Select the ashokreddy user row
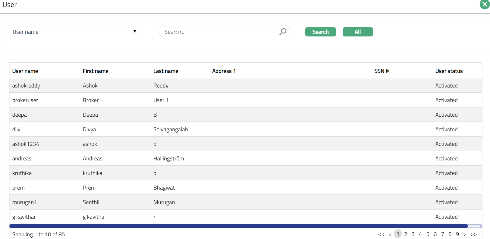The height and width of the screenshot is (239, 490). click(26, 86)
